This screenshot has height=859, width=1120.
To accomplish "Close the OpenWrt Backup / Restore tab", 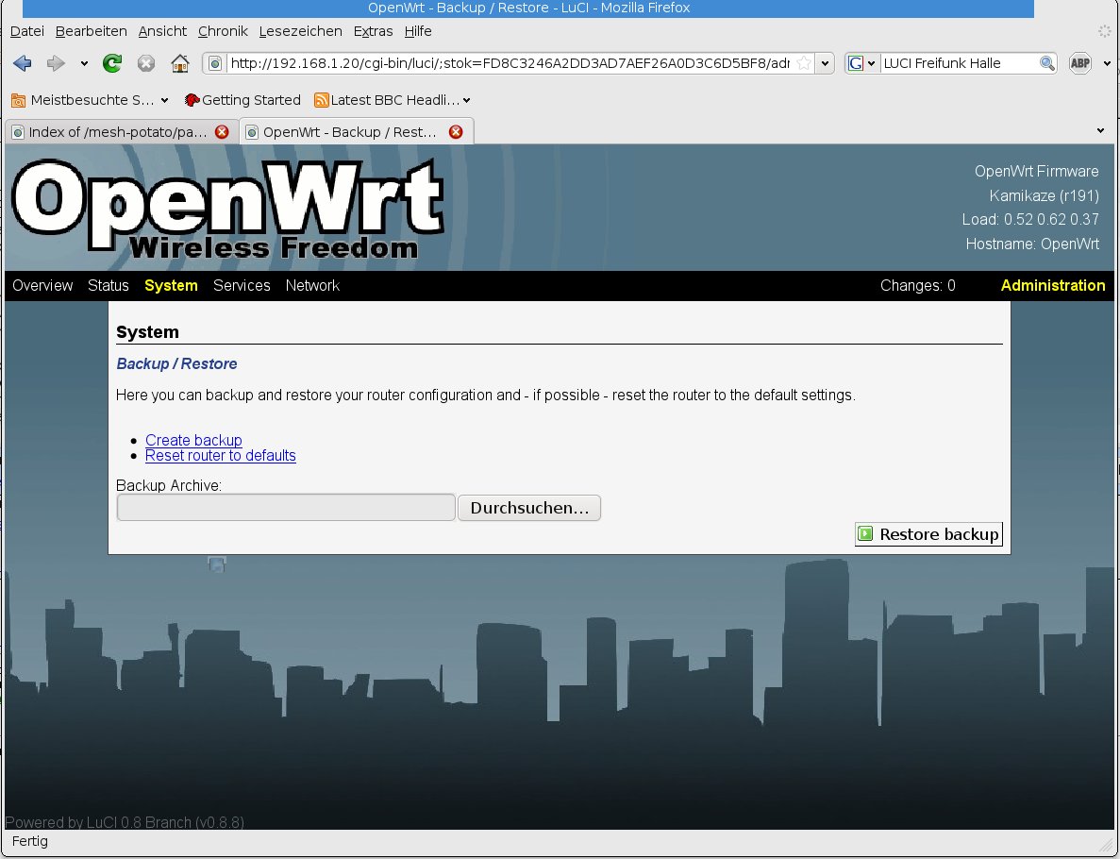I will point(456,132).
